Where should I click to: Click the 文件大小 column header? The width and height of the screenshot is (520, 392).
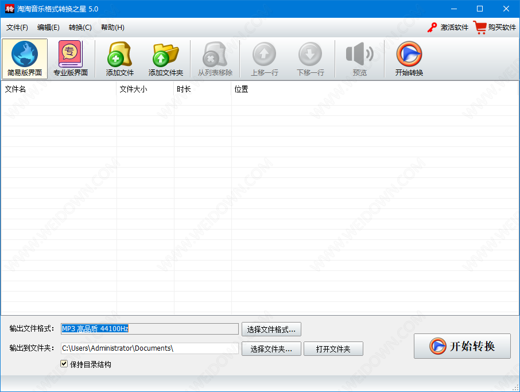click(145, 89)
